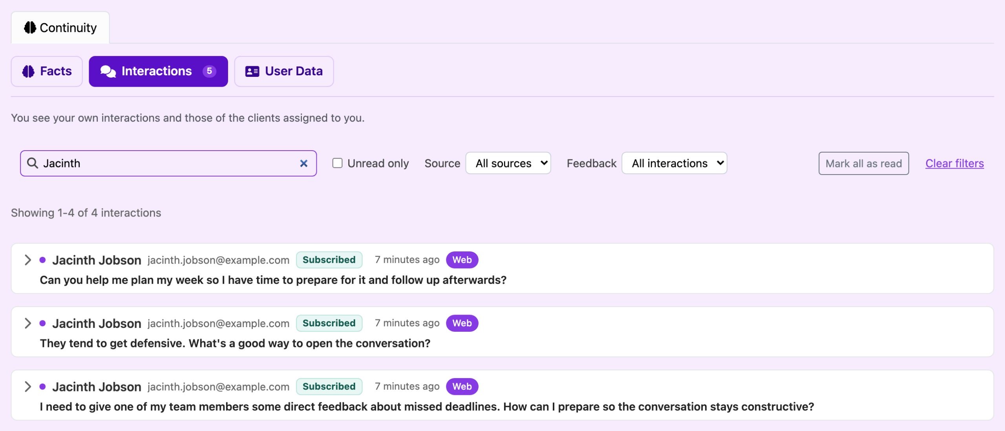
Task: Open the User Data tab
Action: pyautogui.click(x=284, y=71)
